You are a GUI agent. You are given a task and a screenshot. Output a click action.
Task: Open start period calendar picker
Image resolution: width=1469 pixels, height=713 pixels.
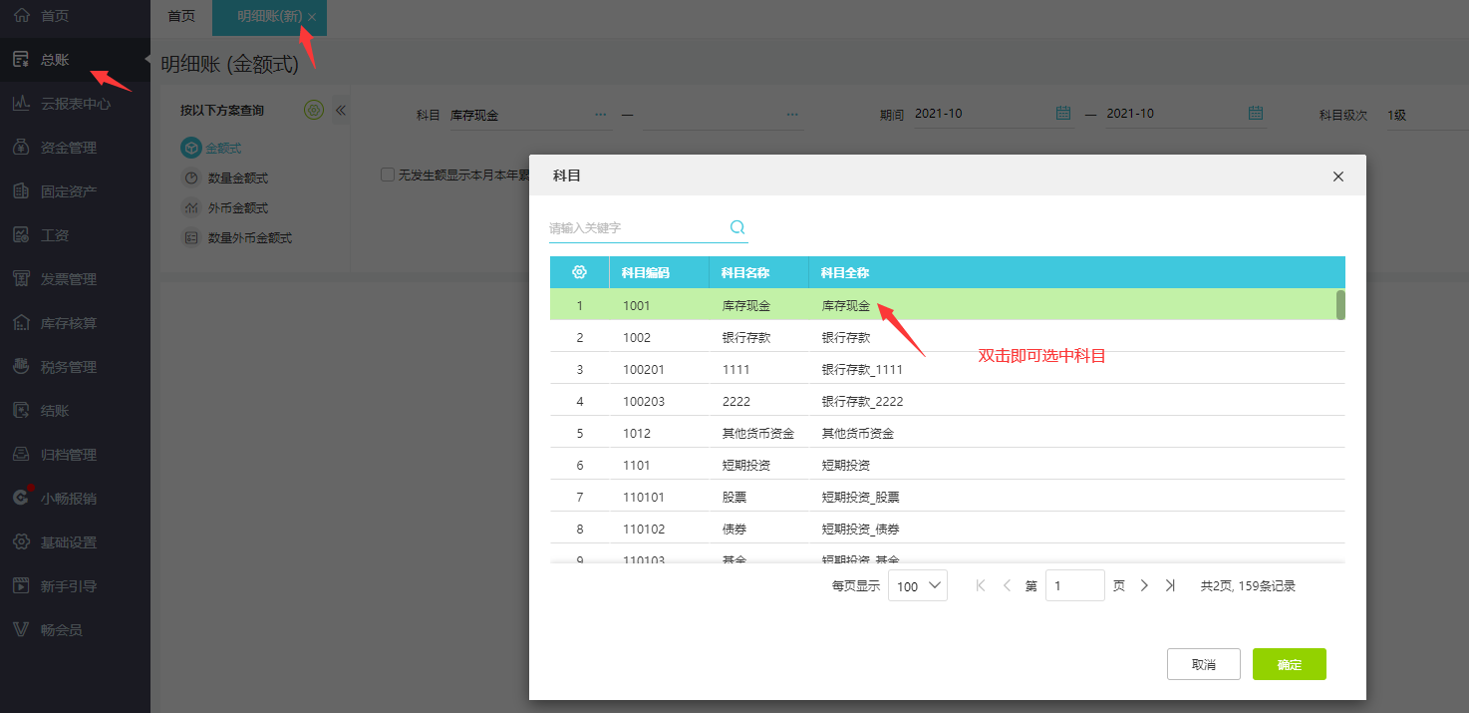[x=1062, y=114]
